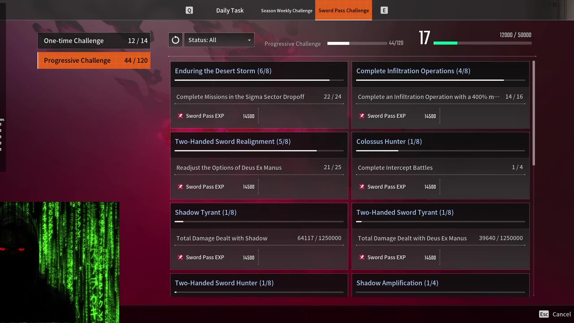Click Sword Pass EXP icon in Two-Handed Sword Realignment
The height and width of the screenshot is (323, 574).
[180, 187]
